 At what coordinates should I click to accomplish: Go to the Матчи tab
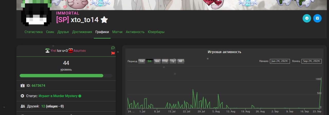pos(117,32)
